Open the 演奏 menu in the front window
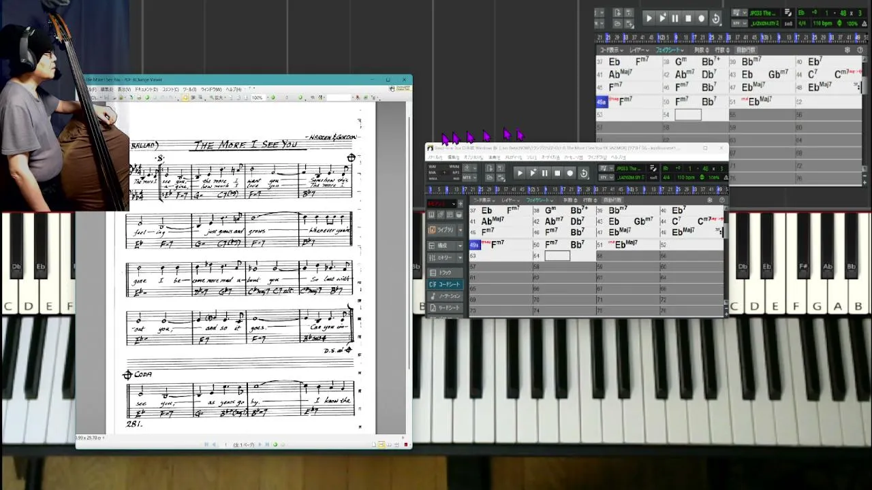Screen dimensions: 872x490 coord(494,157)
